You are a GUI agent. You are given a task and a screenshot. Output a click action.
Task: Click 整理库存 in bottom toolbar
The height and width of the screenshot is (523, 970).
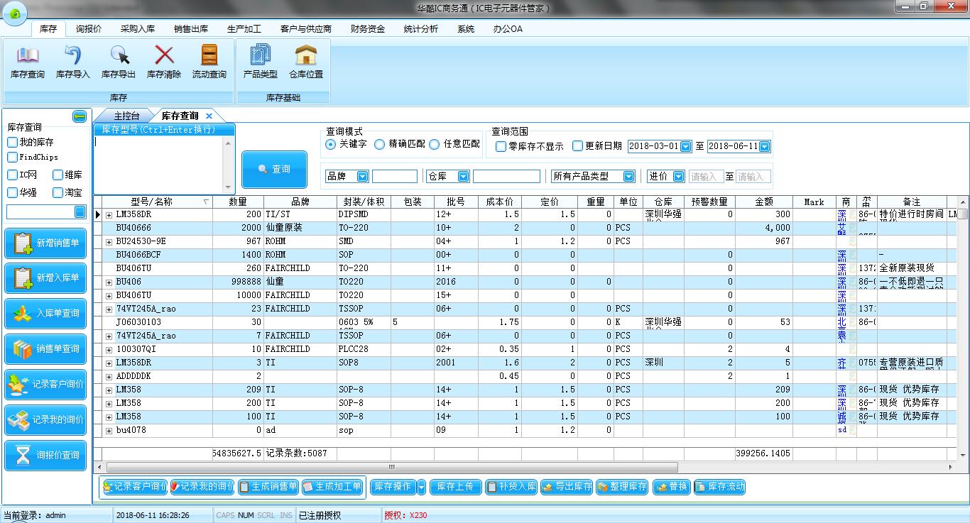click(622, 487)
